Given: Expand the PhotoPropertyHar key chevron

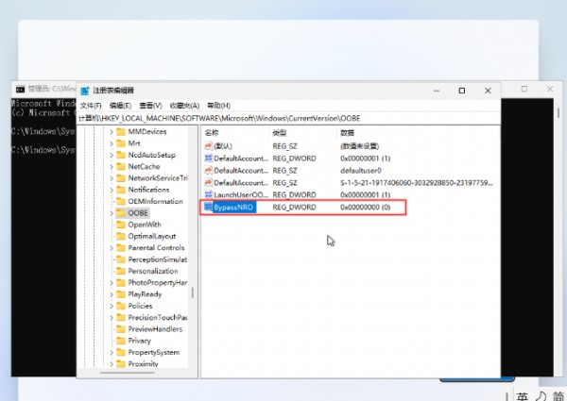Looking at the screenshot, I should (112, 283).
